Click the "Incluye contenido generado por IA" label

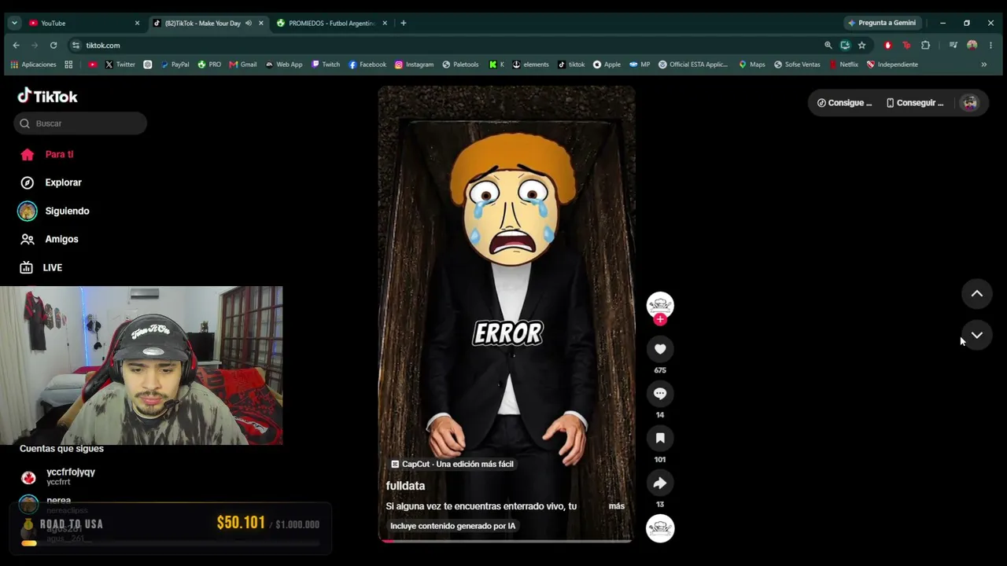(453, 526)
